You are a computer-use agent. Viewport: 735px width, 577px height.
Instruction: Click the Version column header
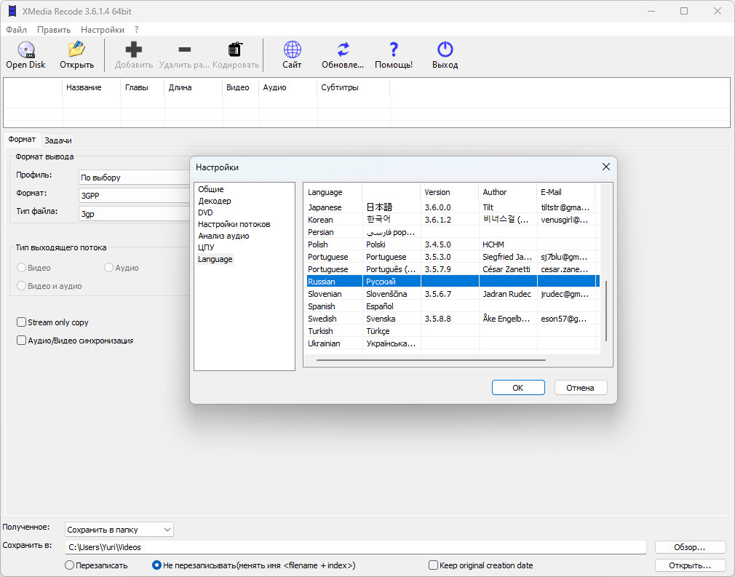[449, 192]
